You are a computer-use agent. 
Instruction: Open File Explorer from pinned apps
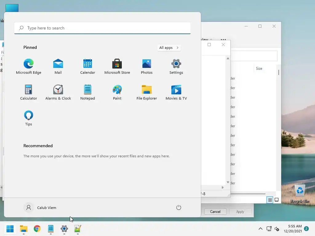147,92
